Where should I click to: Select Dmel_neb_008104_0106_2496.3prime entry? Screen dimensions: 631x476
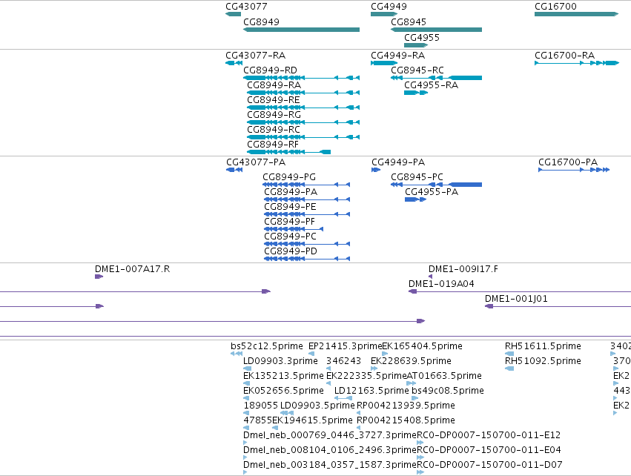coord(330,450)
